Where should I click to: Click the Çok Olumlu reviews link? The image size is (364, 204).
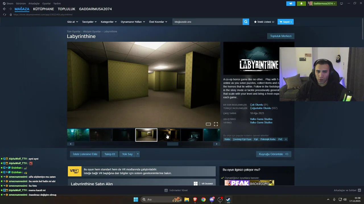[257, 105]
